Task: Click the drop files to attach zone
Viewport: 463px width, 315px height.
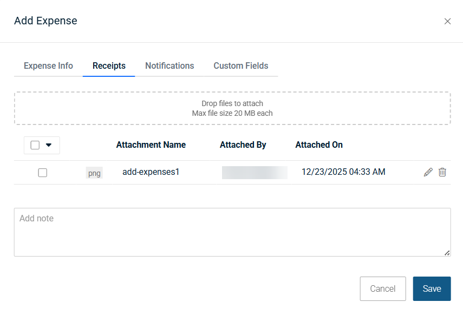Action: [x=232, y=108]
